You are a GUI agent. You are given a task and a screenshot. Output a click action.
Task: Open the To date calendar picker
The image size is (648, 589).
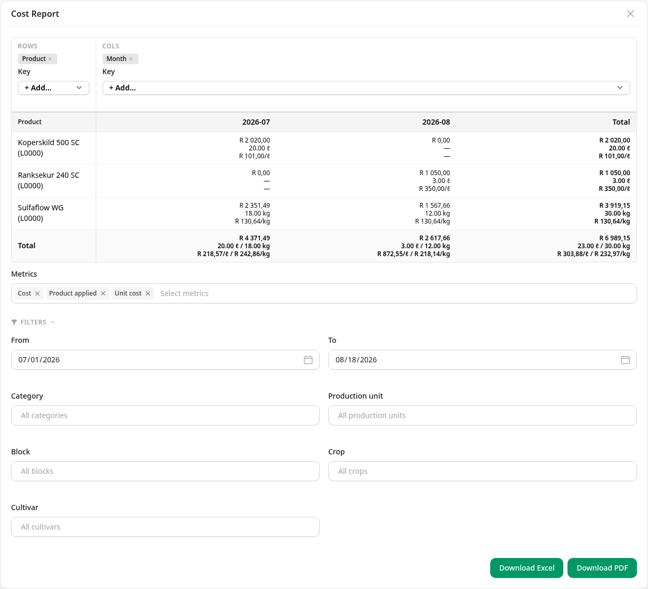click(625, 360)
